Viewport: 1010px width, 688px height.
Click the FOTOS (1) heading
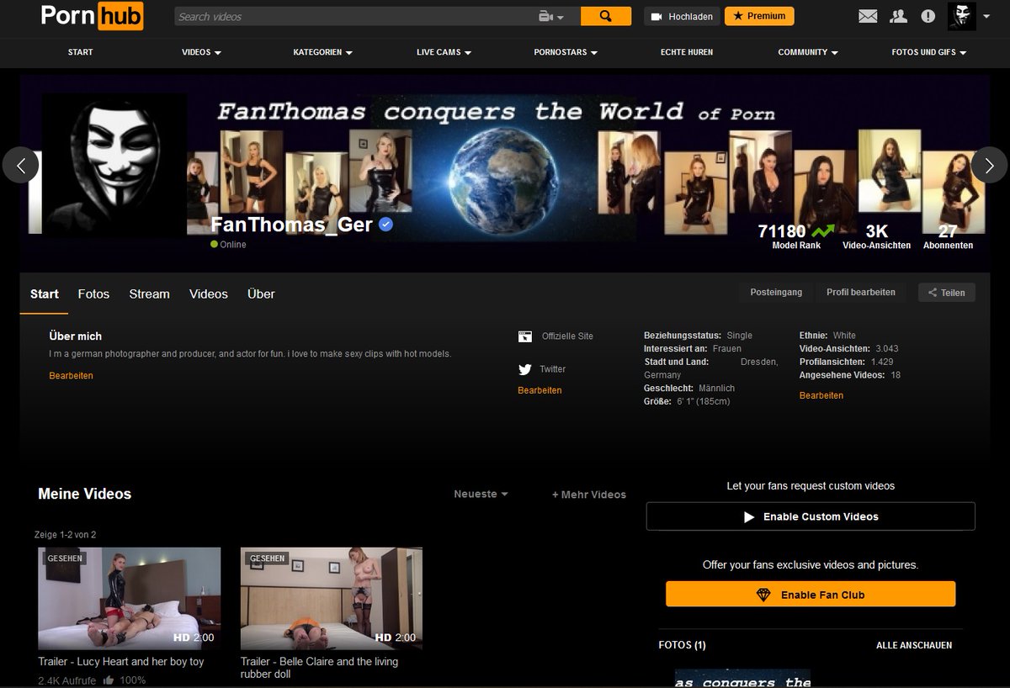[x=682, y=645]
